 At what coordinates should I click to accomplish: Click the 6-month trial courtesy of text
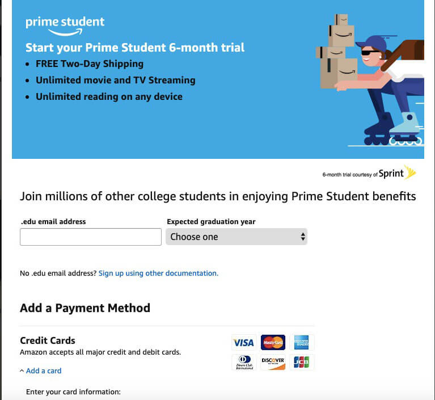tap(350, 175)
